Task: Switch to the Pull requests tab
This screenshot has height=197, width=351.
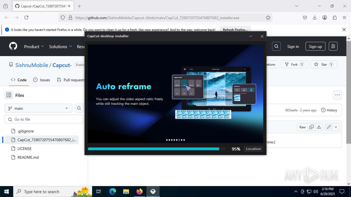Action: coord(71,80)
